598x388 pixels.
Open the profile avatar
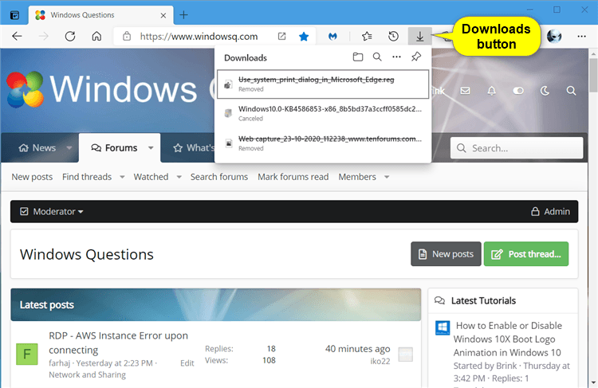point(554,36)
